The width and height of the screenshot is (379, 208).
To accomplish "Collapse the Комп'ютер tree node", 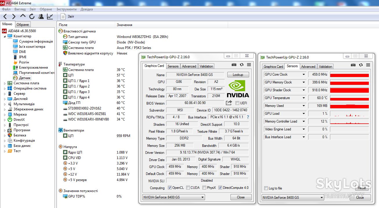I will 5,36.
